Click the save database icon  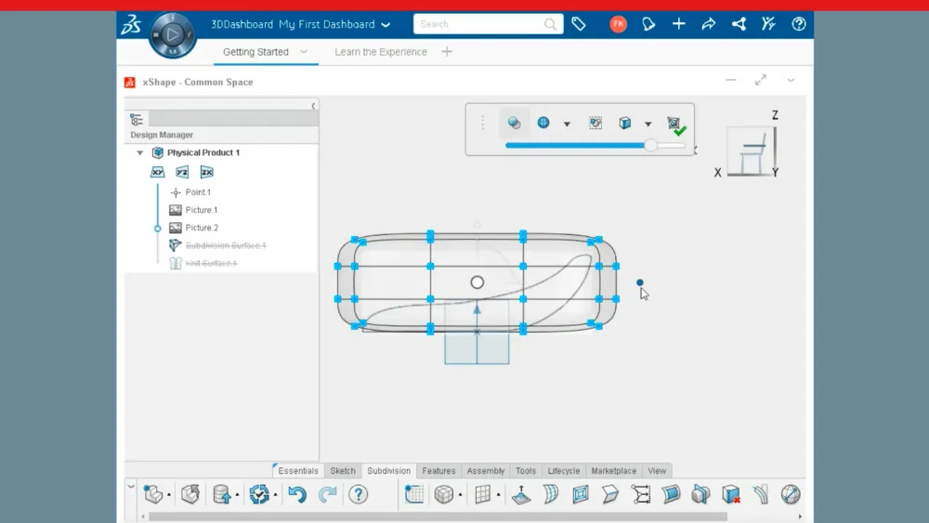222,494
